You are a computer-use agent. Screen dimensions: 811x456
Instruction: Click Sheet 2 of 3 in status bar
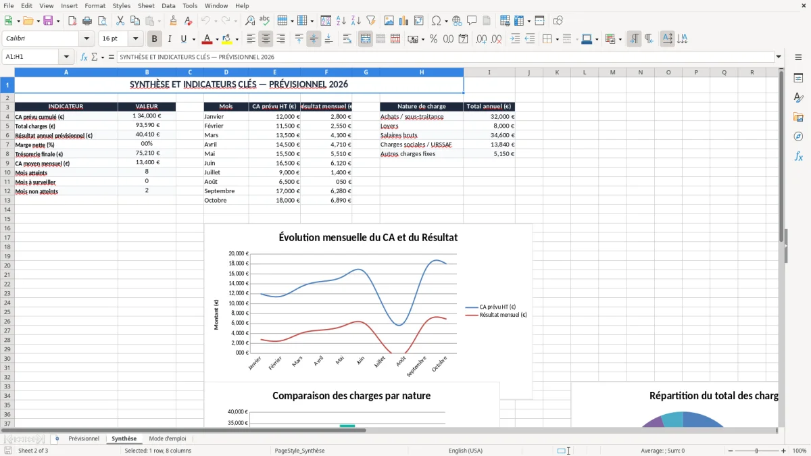click(33, 451)
